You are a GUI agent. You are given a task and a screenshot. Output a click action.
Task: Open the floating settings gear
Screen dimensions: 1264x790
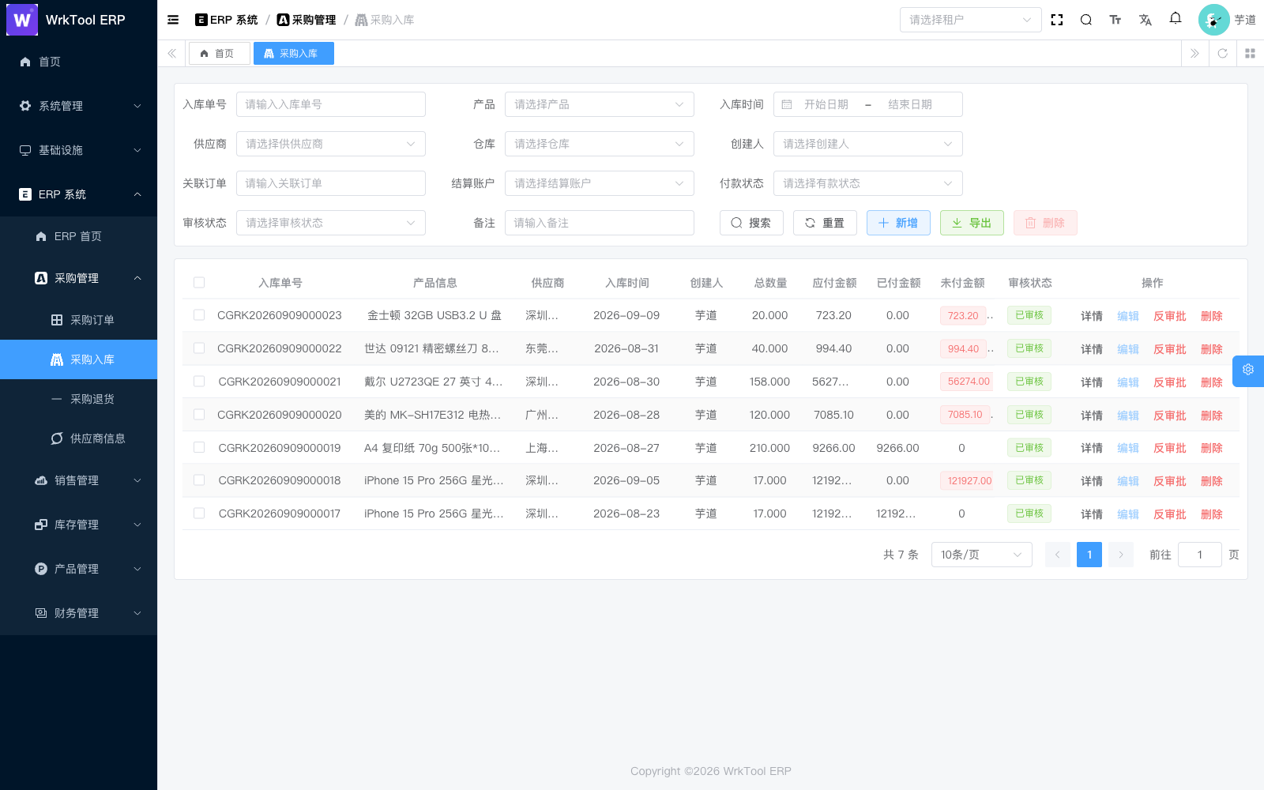1248,370
